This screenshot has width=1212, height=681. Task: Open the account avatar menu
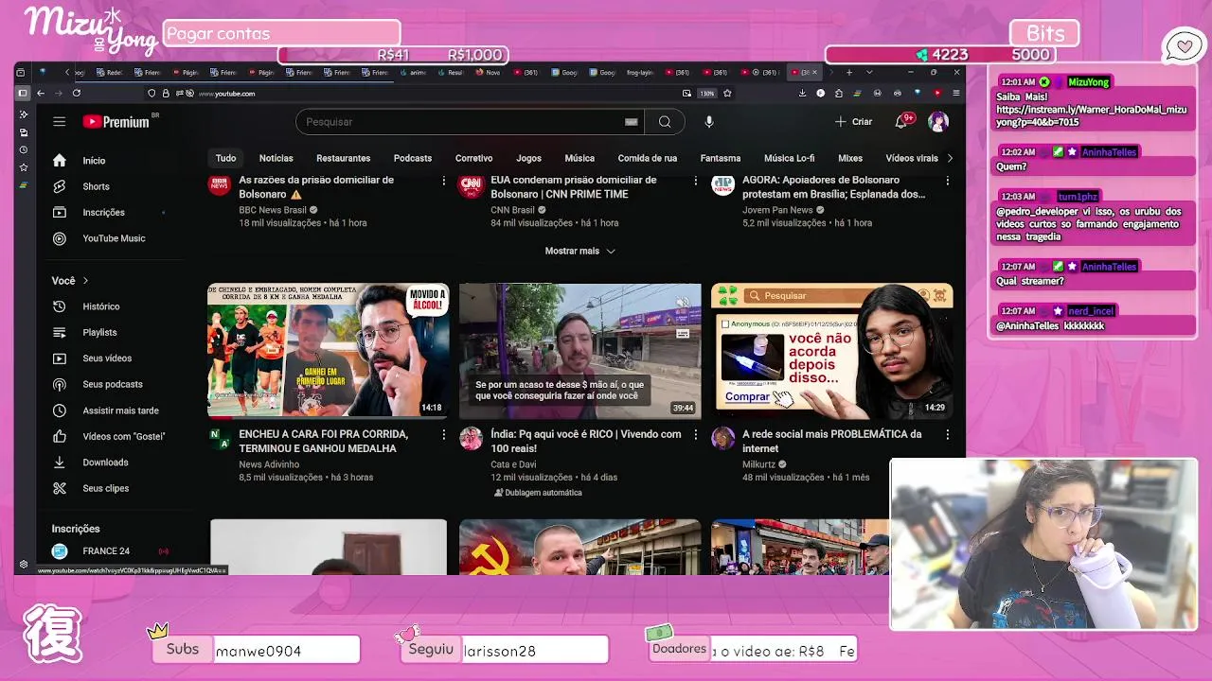(938, 121)
